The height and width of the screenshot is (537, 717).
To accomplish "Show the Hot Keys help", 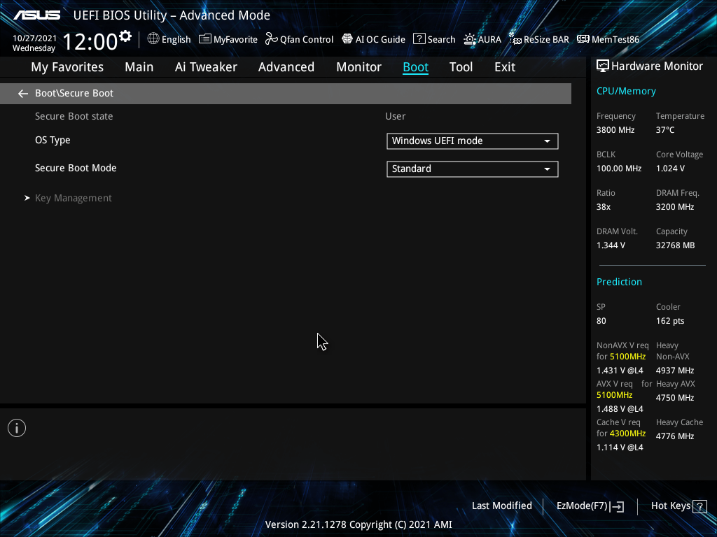I will click(678, 506).
